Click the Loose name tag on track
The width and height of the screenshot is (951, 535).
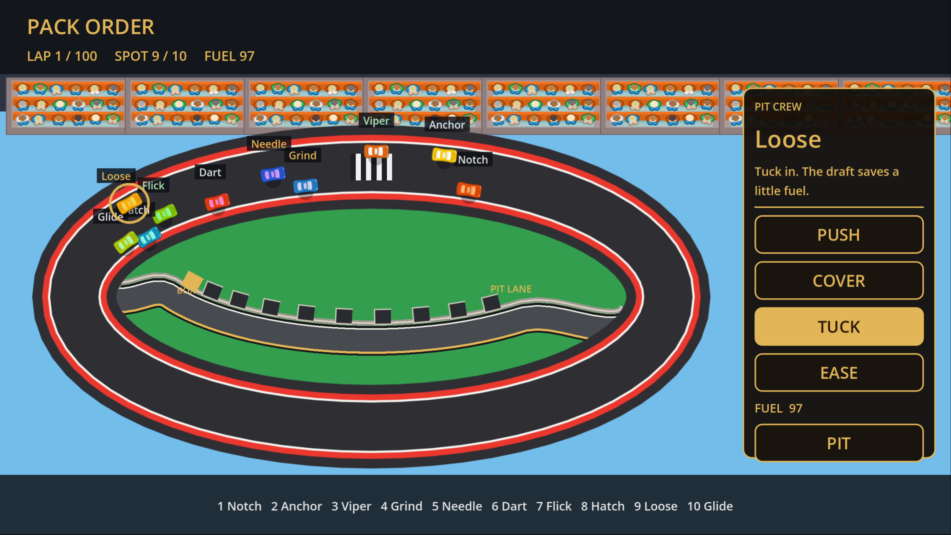(x=116, y=176)
